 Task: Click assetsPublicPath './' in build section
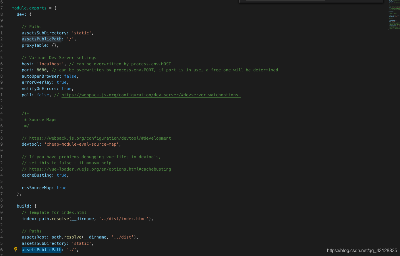[x=50, y=250]
